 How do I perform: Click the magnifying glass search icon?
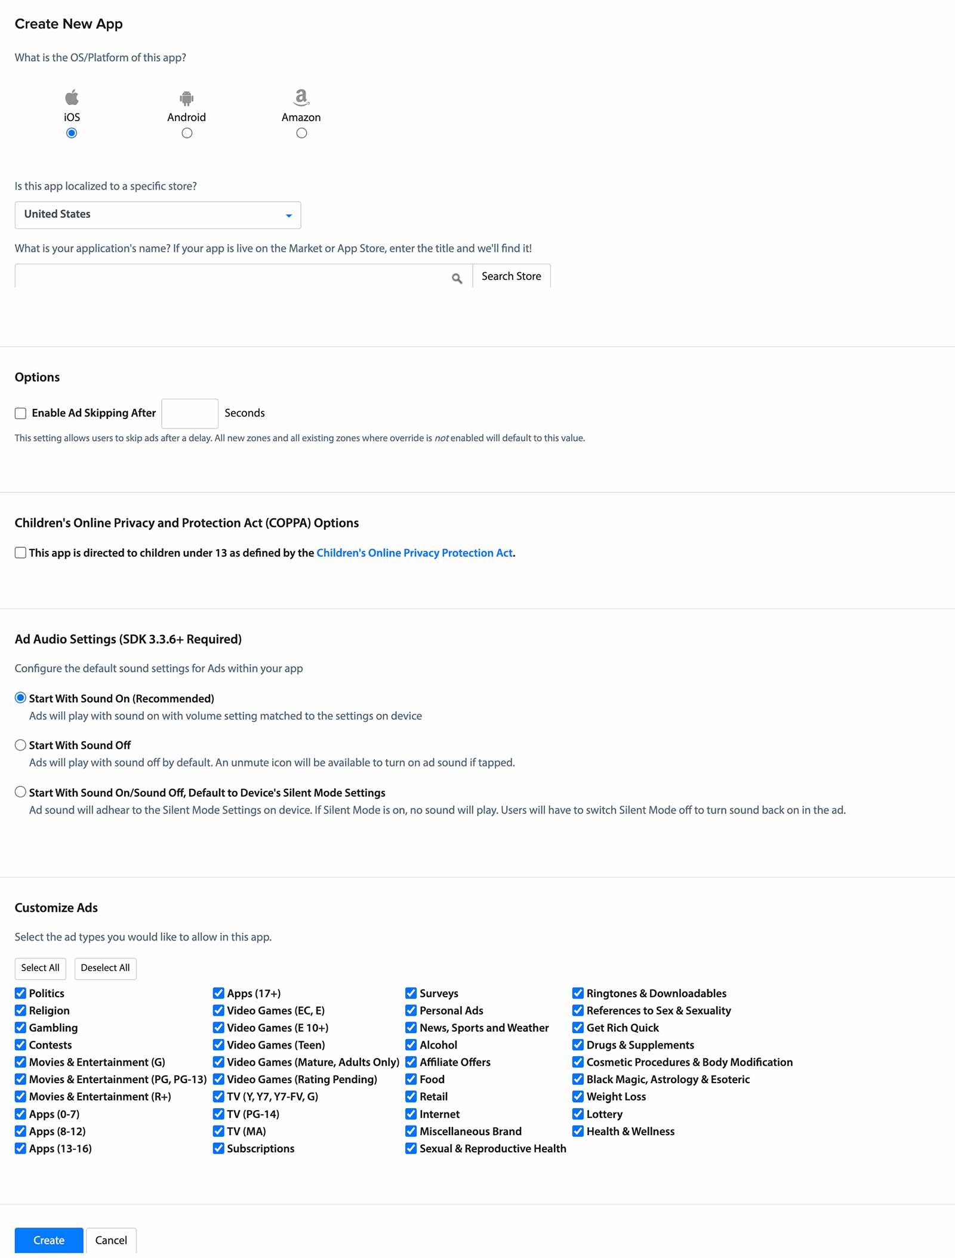tap(457, 278)
